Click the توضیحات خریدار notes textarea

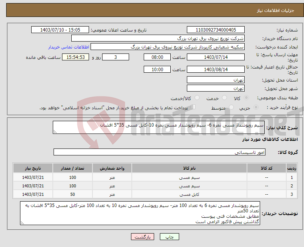140,213
